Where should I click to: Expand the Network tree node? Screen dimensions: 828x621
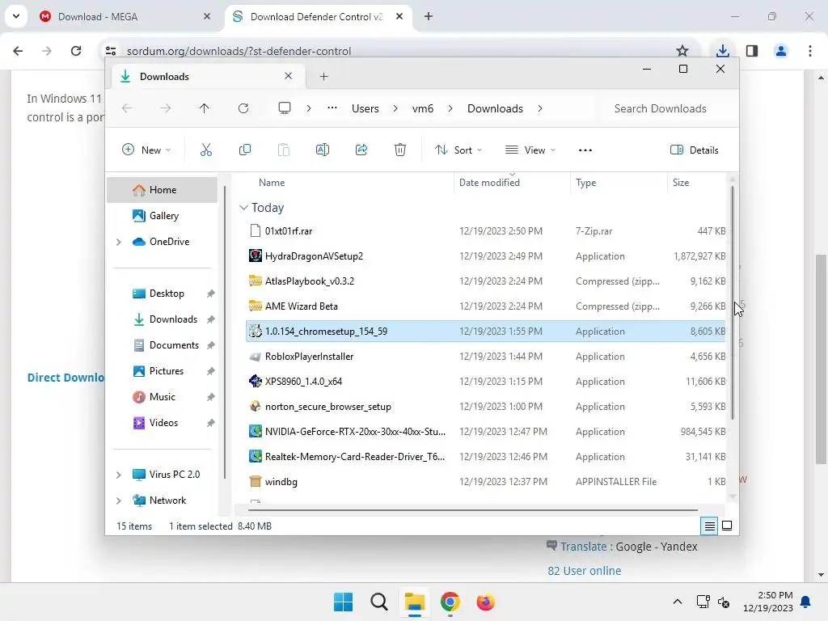click(x=119, y=501)
